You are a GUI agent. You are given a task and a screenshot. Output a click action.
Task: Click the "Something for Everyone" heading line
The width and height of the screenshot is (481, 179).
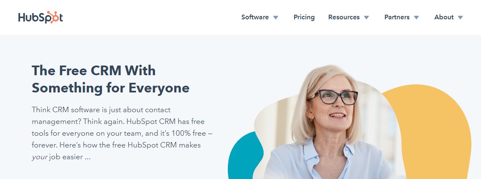110,88
